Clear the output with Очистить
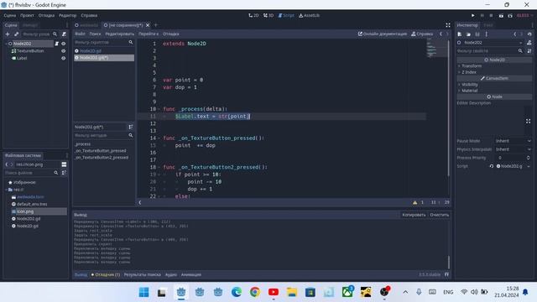Viewport: 537px width, 302px height. click(439, 215)
